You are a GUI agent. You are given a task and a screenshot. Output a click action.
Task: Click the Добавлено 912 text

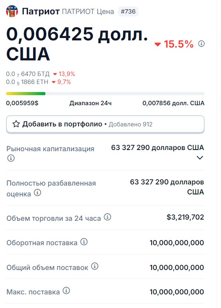click(x=130, y=124)
